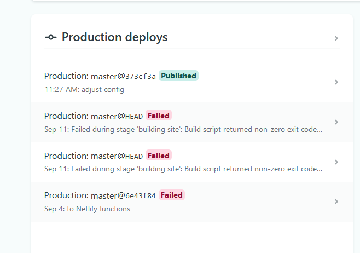This screenshot has height=253, width=360.
Task: Click lower Sep 11 build failure message
Action: point(183,169)
